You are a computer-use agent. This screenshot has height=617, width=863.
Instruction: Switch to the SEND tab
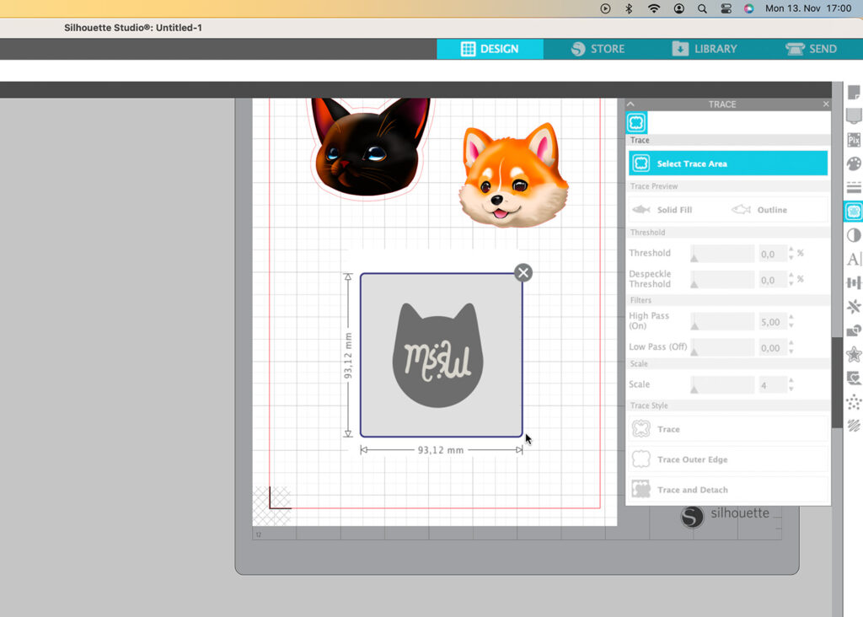tap(811, 49)
